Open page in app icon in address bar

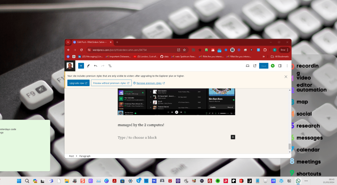[179, 50]
